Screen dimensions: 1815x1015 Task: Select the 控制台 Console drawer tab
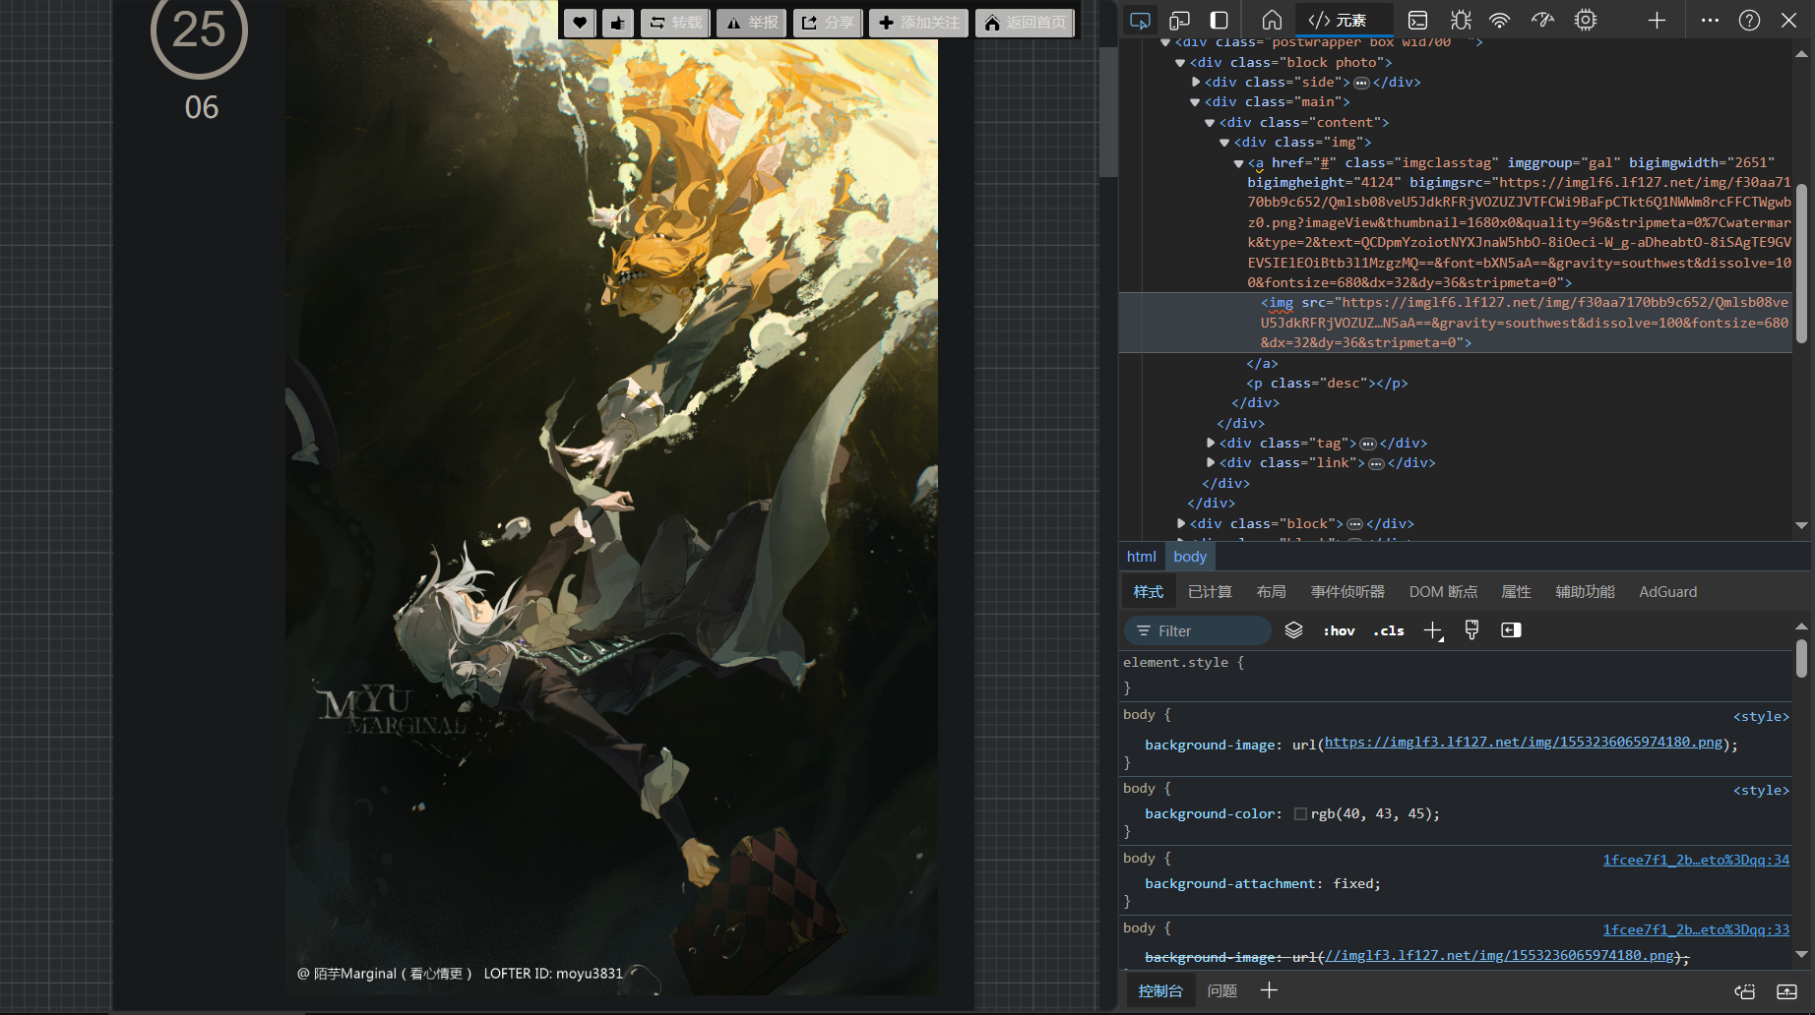(1159, 991)
